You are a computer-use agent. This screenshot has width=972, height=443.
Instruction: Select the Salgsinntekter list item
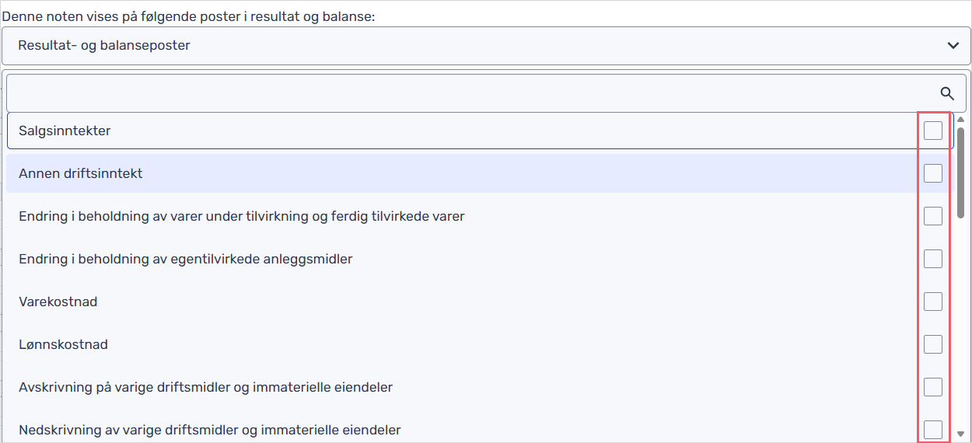(480, 131)
